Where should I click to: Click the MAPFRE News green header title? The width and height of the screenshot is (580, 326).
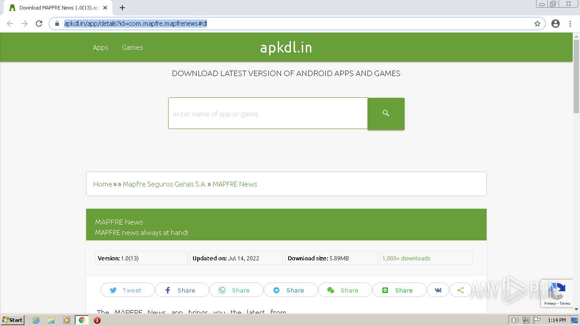(119, 222)
